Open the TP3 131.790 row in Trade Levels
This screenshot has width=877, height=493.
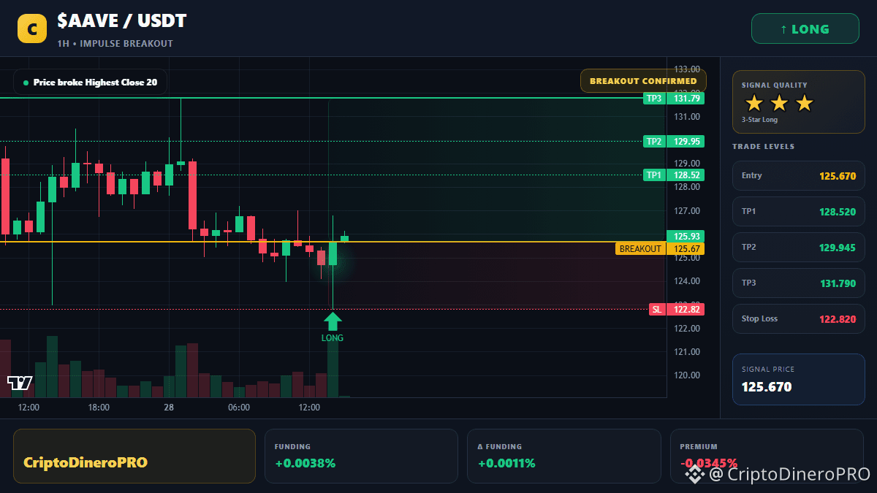tap(798, 283)
